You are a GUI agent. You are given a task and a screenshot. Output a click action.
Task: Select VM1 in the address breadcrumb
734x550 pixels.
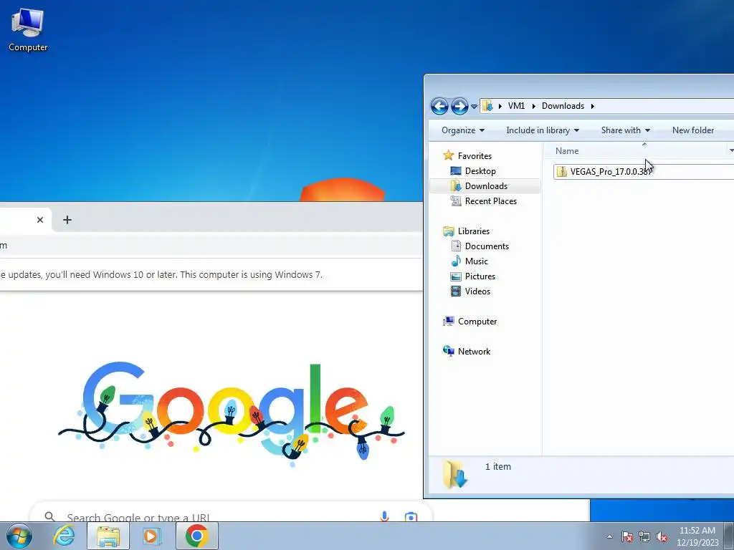point(516,106)
